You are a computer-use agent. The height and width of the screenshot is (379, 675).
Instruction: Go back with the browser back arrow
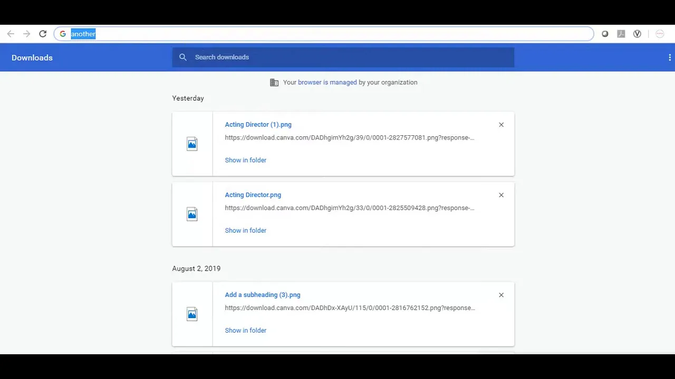click(x=11, y=34)
